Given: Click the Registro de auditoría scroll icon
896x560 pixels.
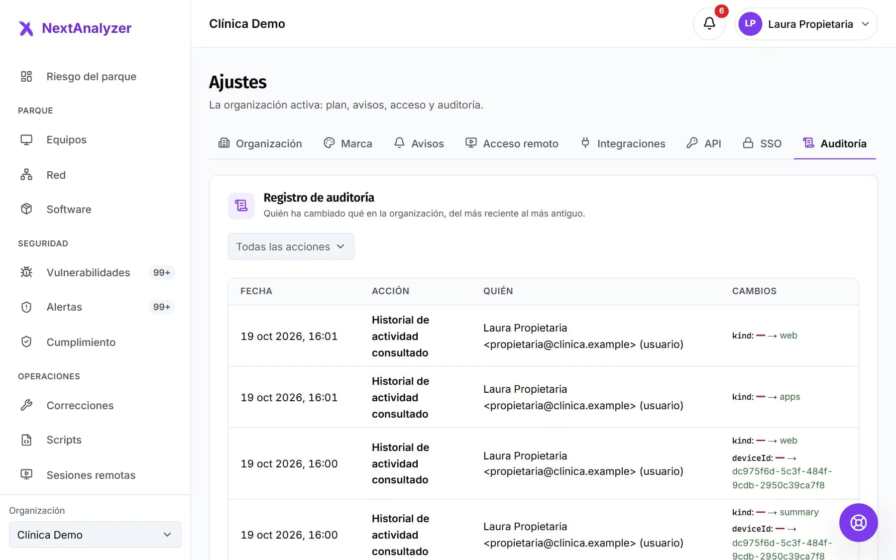Looking at the screenshot, I should click(241, 206).
